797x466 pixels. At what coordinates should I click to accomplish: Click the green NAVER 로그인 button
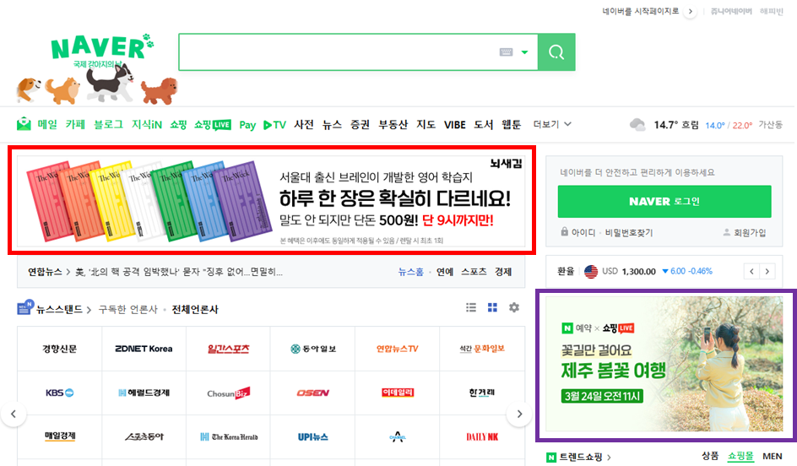pos(664,201)
